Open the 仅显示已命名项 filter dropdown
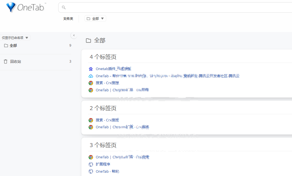292x176 pixels. pos(15,38)
